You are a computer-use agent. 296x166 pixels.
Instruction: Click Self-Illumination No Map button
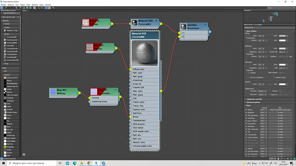pos(280,151)
